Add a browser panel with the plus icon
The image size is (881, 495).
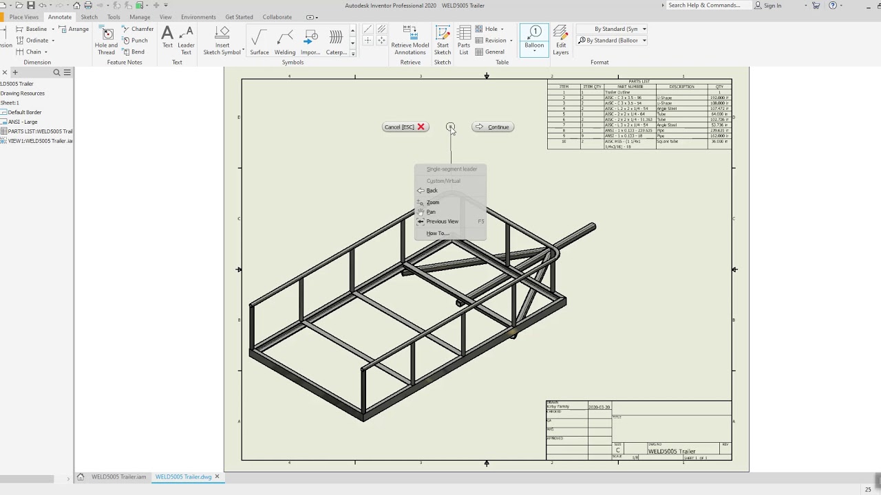(x=15, y=72)
